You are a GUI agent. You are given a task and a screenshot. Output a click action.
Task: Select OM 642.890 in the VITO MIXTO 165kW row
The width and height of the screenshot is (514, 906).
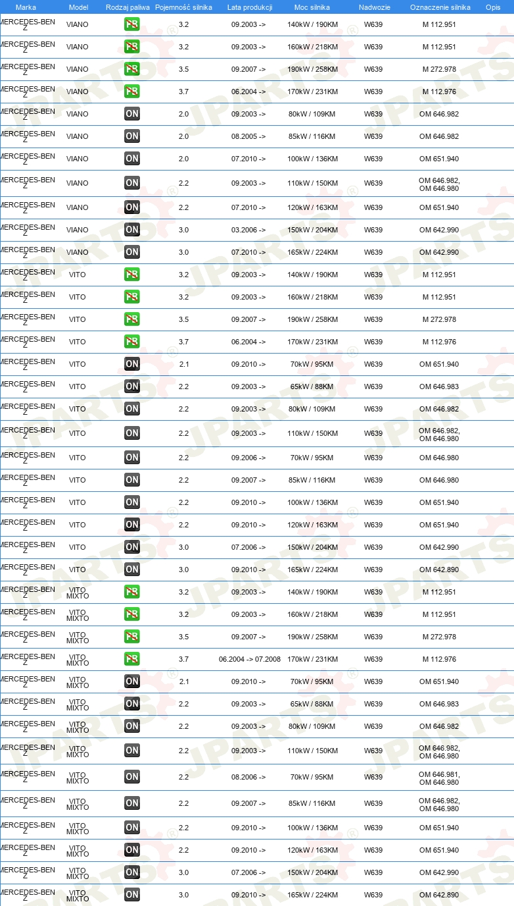click(439, 895)
